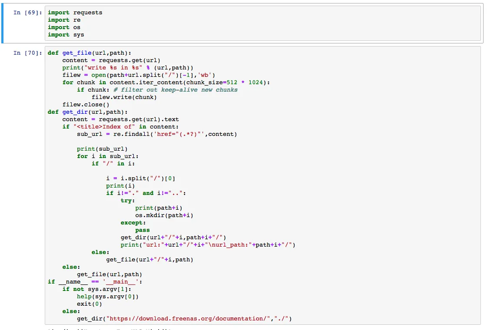This screenshot has width=487, height=330.
Task: Click 'content = requests.get(url)' line
Action: 111,60
